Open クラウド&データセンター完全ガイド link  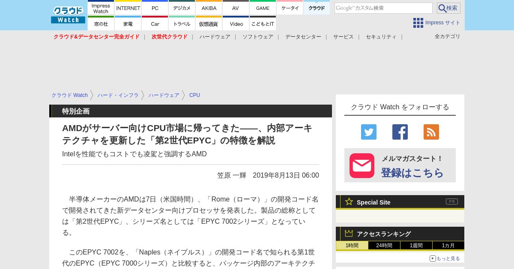pyautogui.click(x=96, y=37)
